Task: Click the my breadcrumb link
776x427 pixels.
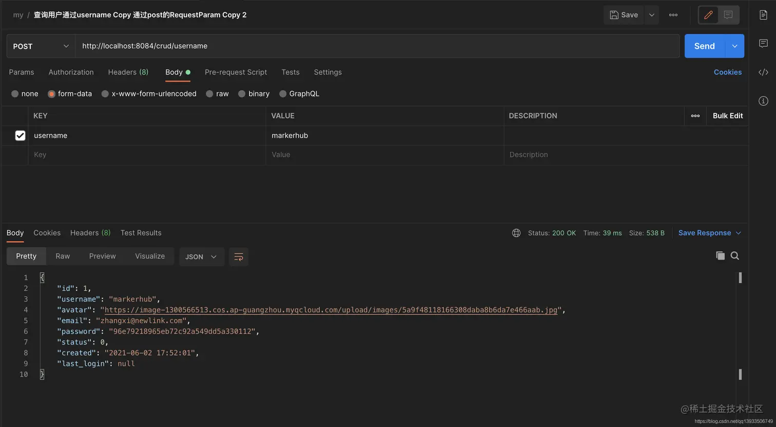Action: click(x=18, y=15)
